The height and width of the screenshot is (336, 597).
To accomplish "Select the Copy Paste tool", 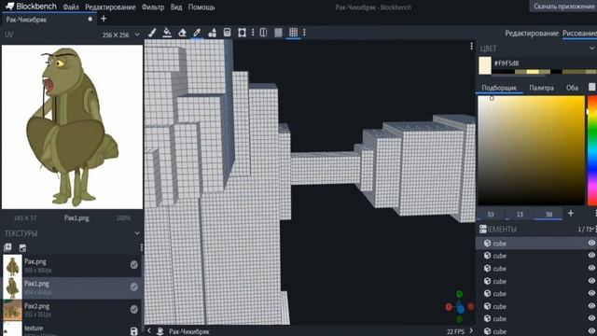I will [227, 33].
